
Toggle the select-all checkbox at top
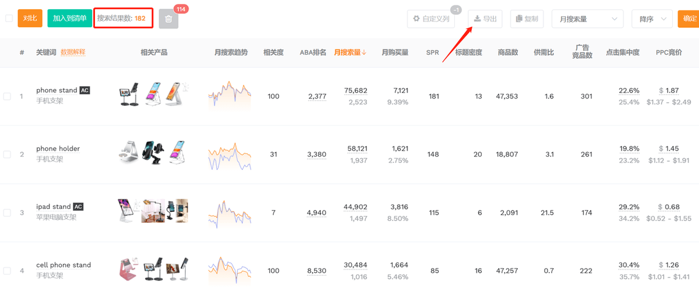[x=9, y=19]
